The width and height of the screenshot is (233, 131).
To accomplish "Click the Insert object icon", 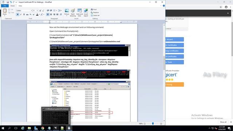I will 86,11.
